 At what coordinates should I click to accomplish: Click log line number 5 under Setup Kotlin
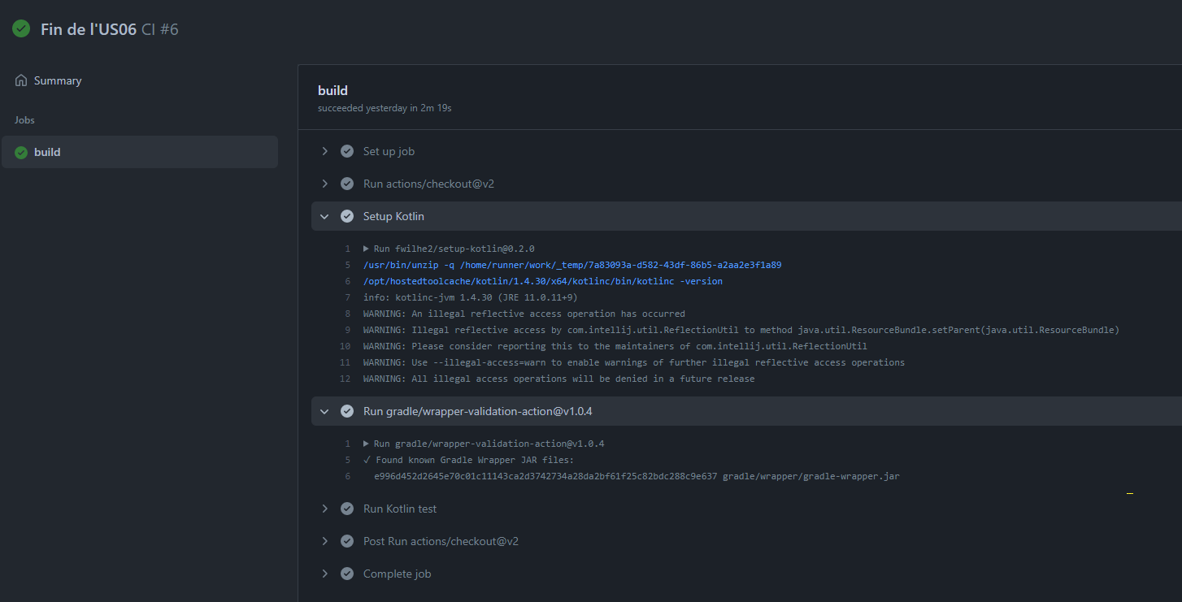coord(347,265)
